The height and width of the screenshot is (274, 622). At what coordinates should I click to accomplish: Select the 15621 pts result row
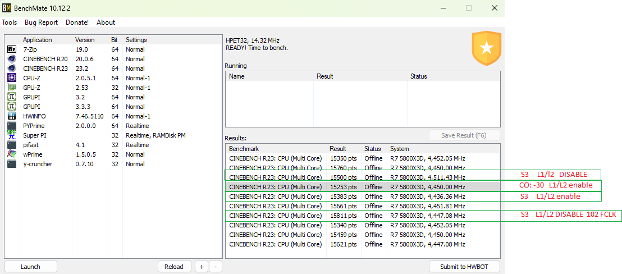pyautogui.click(x=363, y=244)
